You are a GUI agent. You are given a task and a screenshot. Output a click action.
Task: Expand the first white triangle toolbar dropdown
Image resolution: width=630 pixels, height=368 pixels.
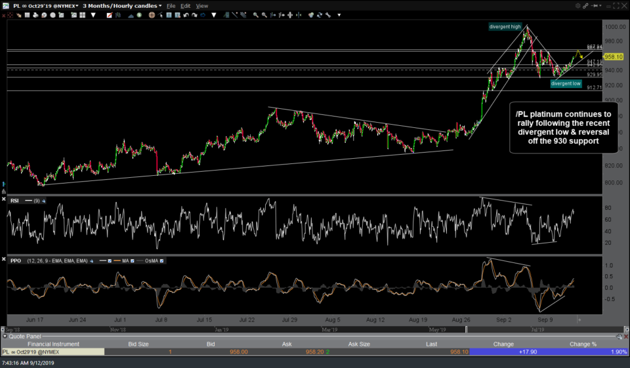pos(93,15)
